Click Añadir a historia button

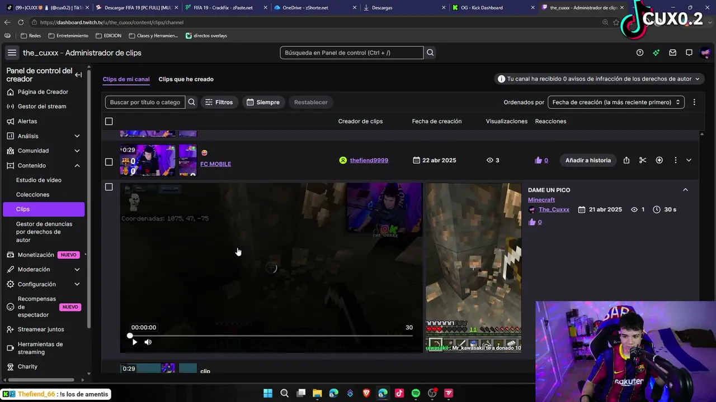tap(588, 160)
